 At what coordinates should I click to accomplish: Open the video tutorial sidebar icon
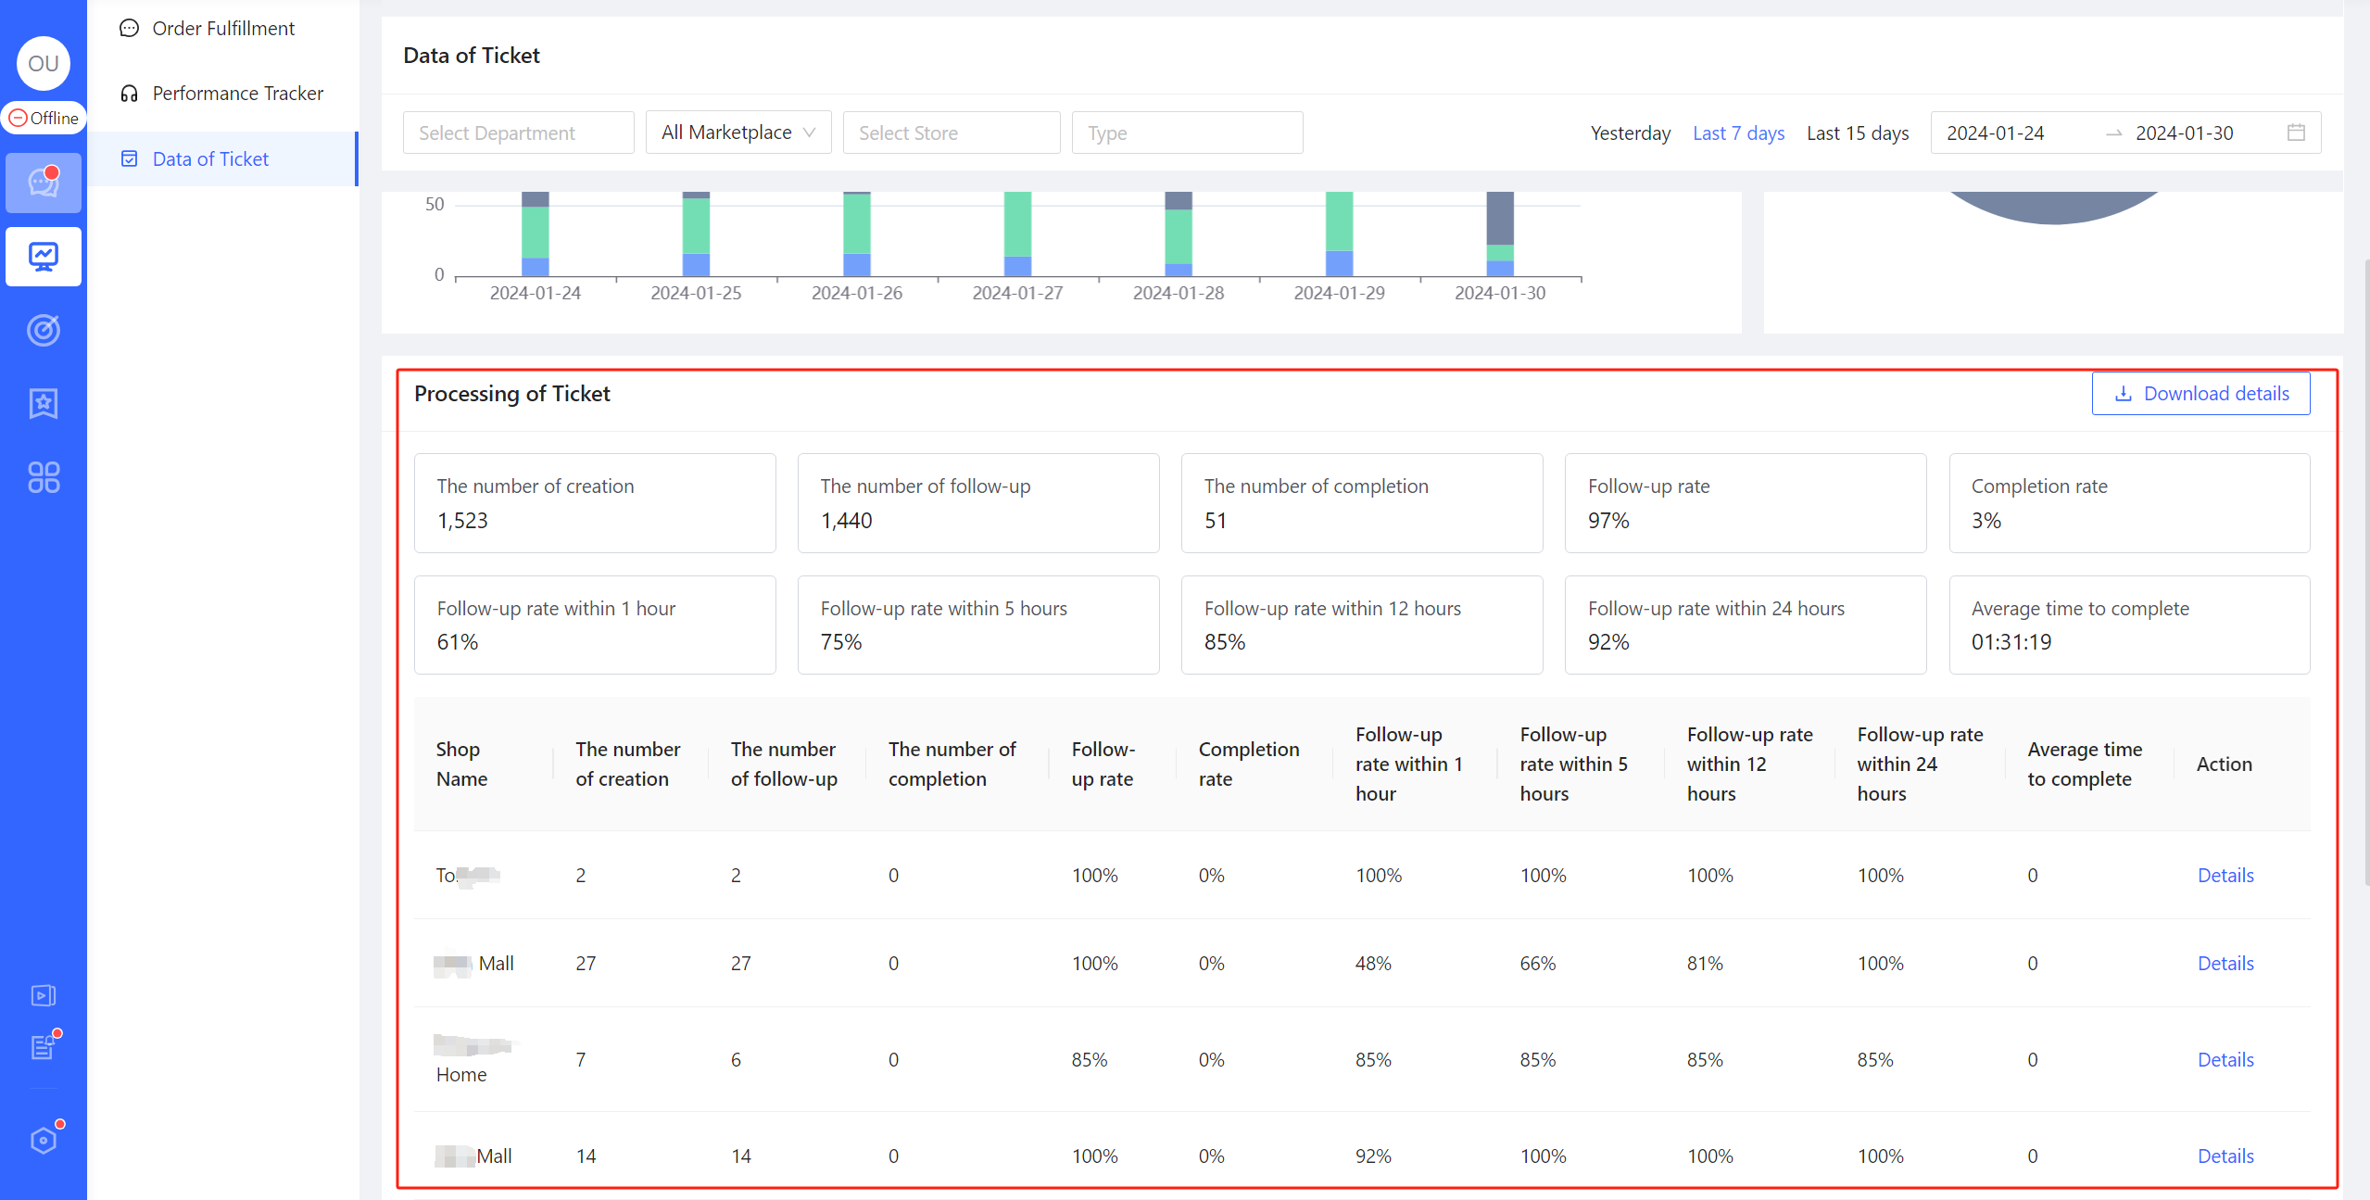[44, 995]
